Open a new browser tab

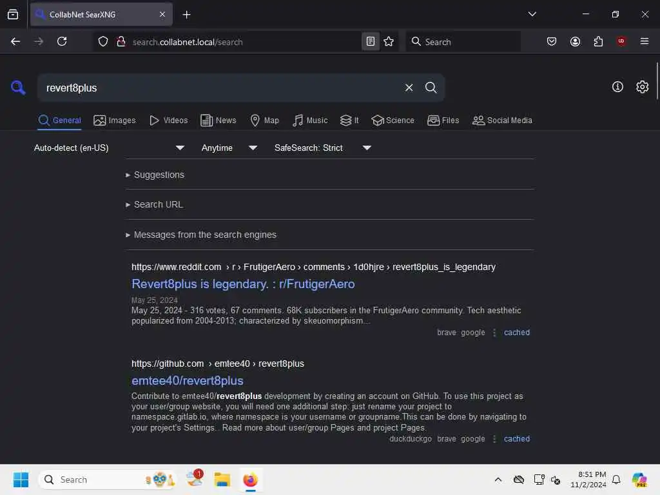coord(186,15)
